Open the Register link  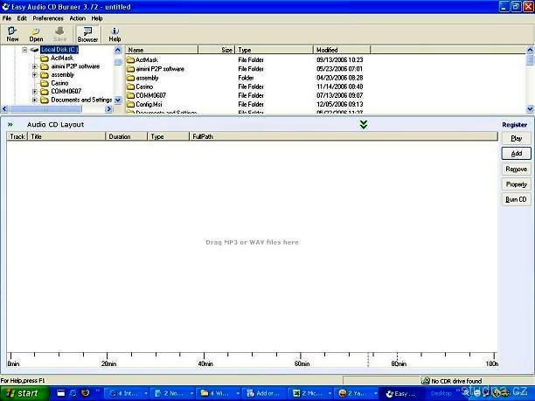(x=514, y=125)
